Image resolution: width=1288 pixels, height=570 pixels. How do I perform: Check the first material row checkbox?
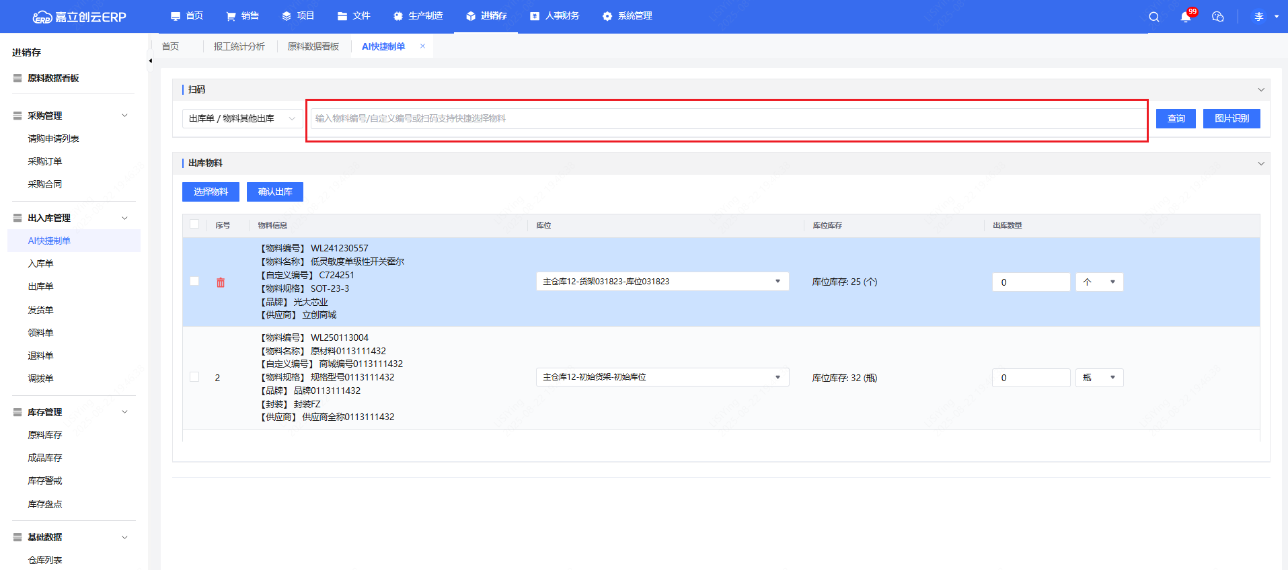tap(194, 282)
